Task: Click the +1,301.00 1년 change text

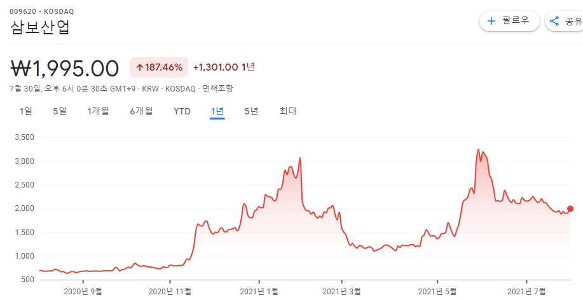Action: 224,67
